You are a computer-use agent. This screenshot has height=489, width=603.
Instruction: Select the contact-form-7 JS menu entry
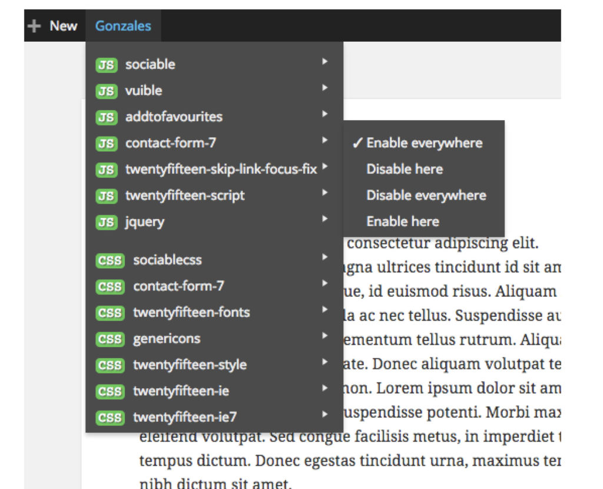point(171,143)
